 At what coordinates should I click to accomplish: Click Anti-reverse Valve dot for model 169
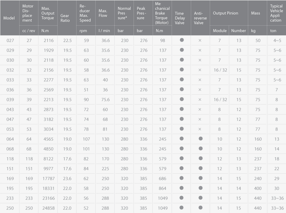click(x=201, y=178)
